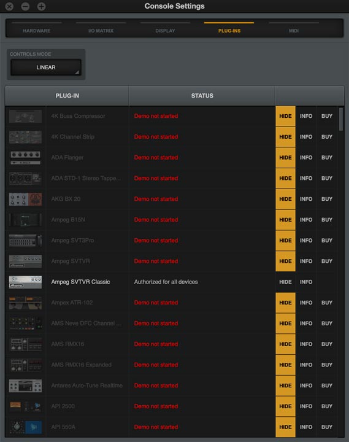The width and height of the screenshot is (349, 442).
Task: Click the 4K Channel Strip plug-in thumbnail
Action: (x=25, y=137)
